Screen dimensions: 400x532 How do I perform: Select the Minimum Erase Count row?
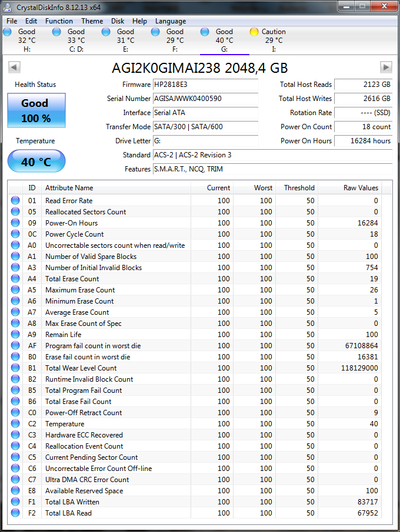[x=195, y=301]
